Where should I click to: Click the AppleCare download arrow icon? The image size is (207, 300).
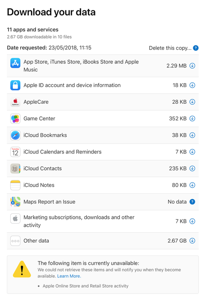[192, 102]
